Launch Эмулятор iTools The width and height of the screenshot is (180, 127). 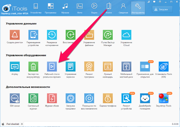(163, 98)
